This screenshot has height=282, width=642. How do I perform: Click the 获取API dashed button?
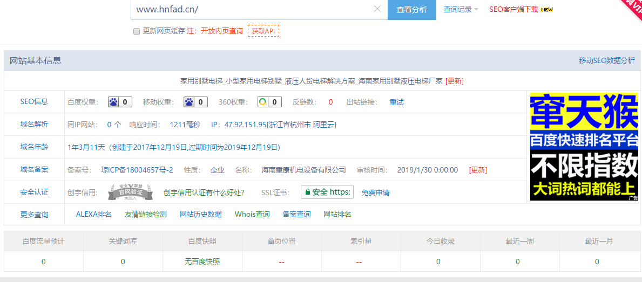(x=263, y=31)
